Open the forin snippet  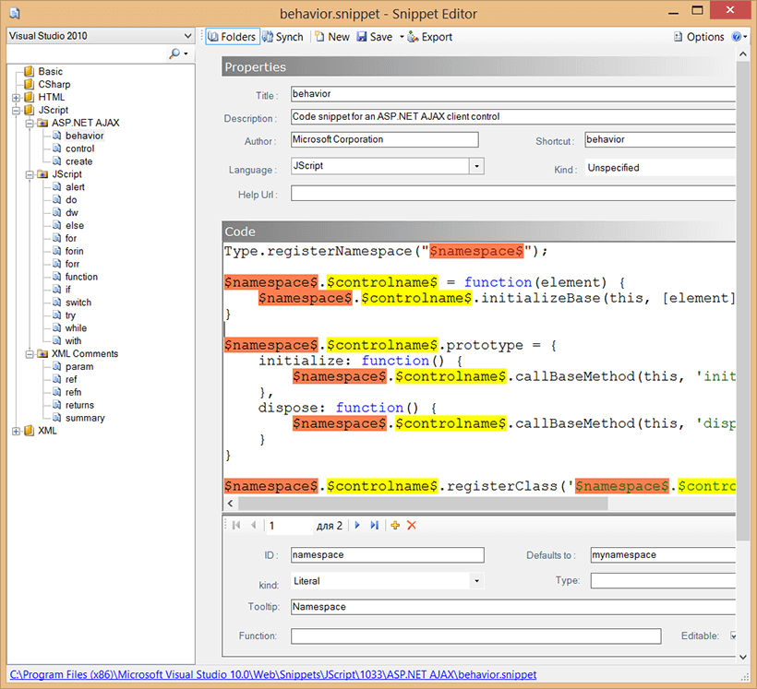pyautogui.click(x=74, y=252)
